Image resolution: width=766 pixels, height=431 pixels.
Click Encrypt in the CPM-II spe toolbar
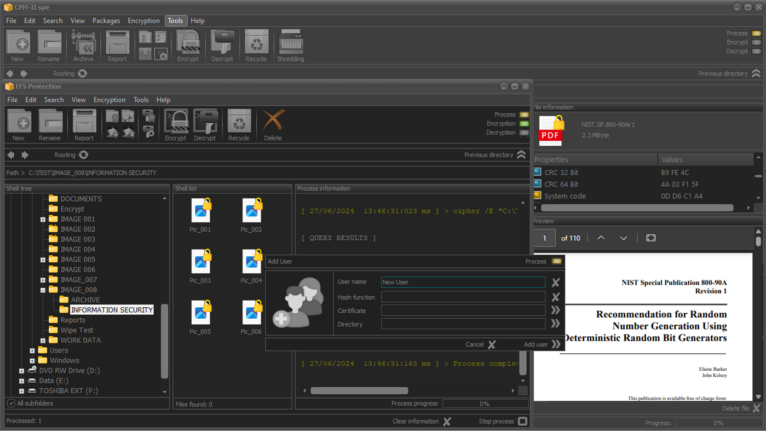coord(188,45)
